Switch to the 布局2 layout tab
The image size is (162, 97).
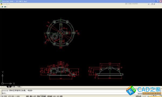(19, 87)
